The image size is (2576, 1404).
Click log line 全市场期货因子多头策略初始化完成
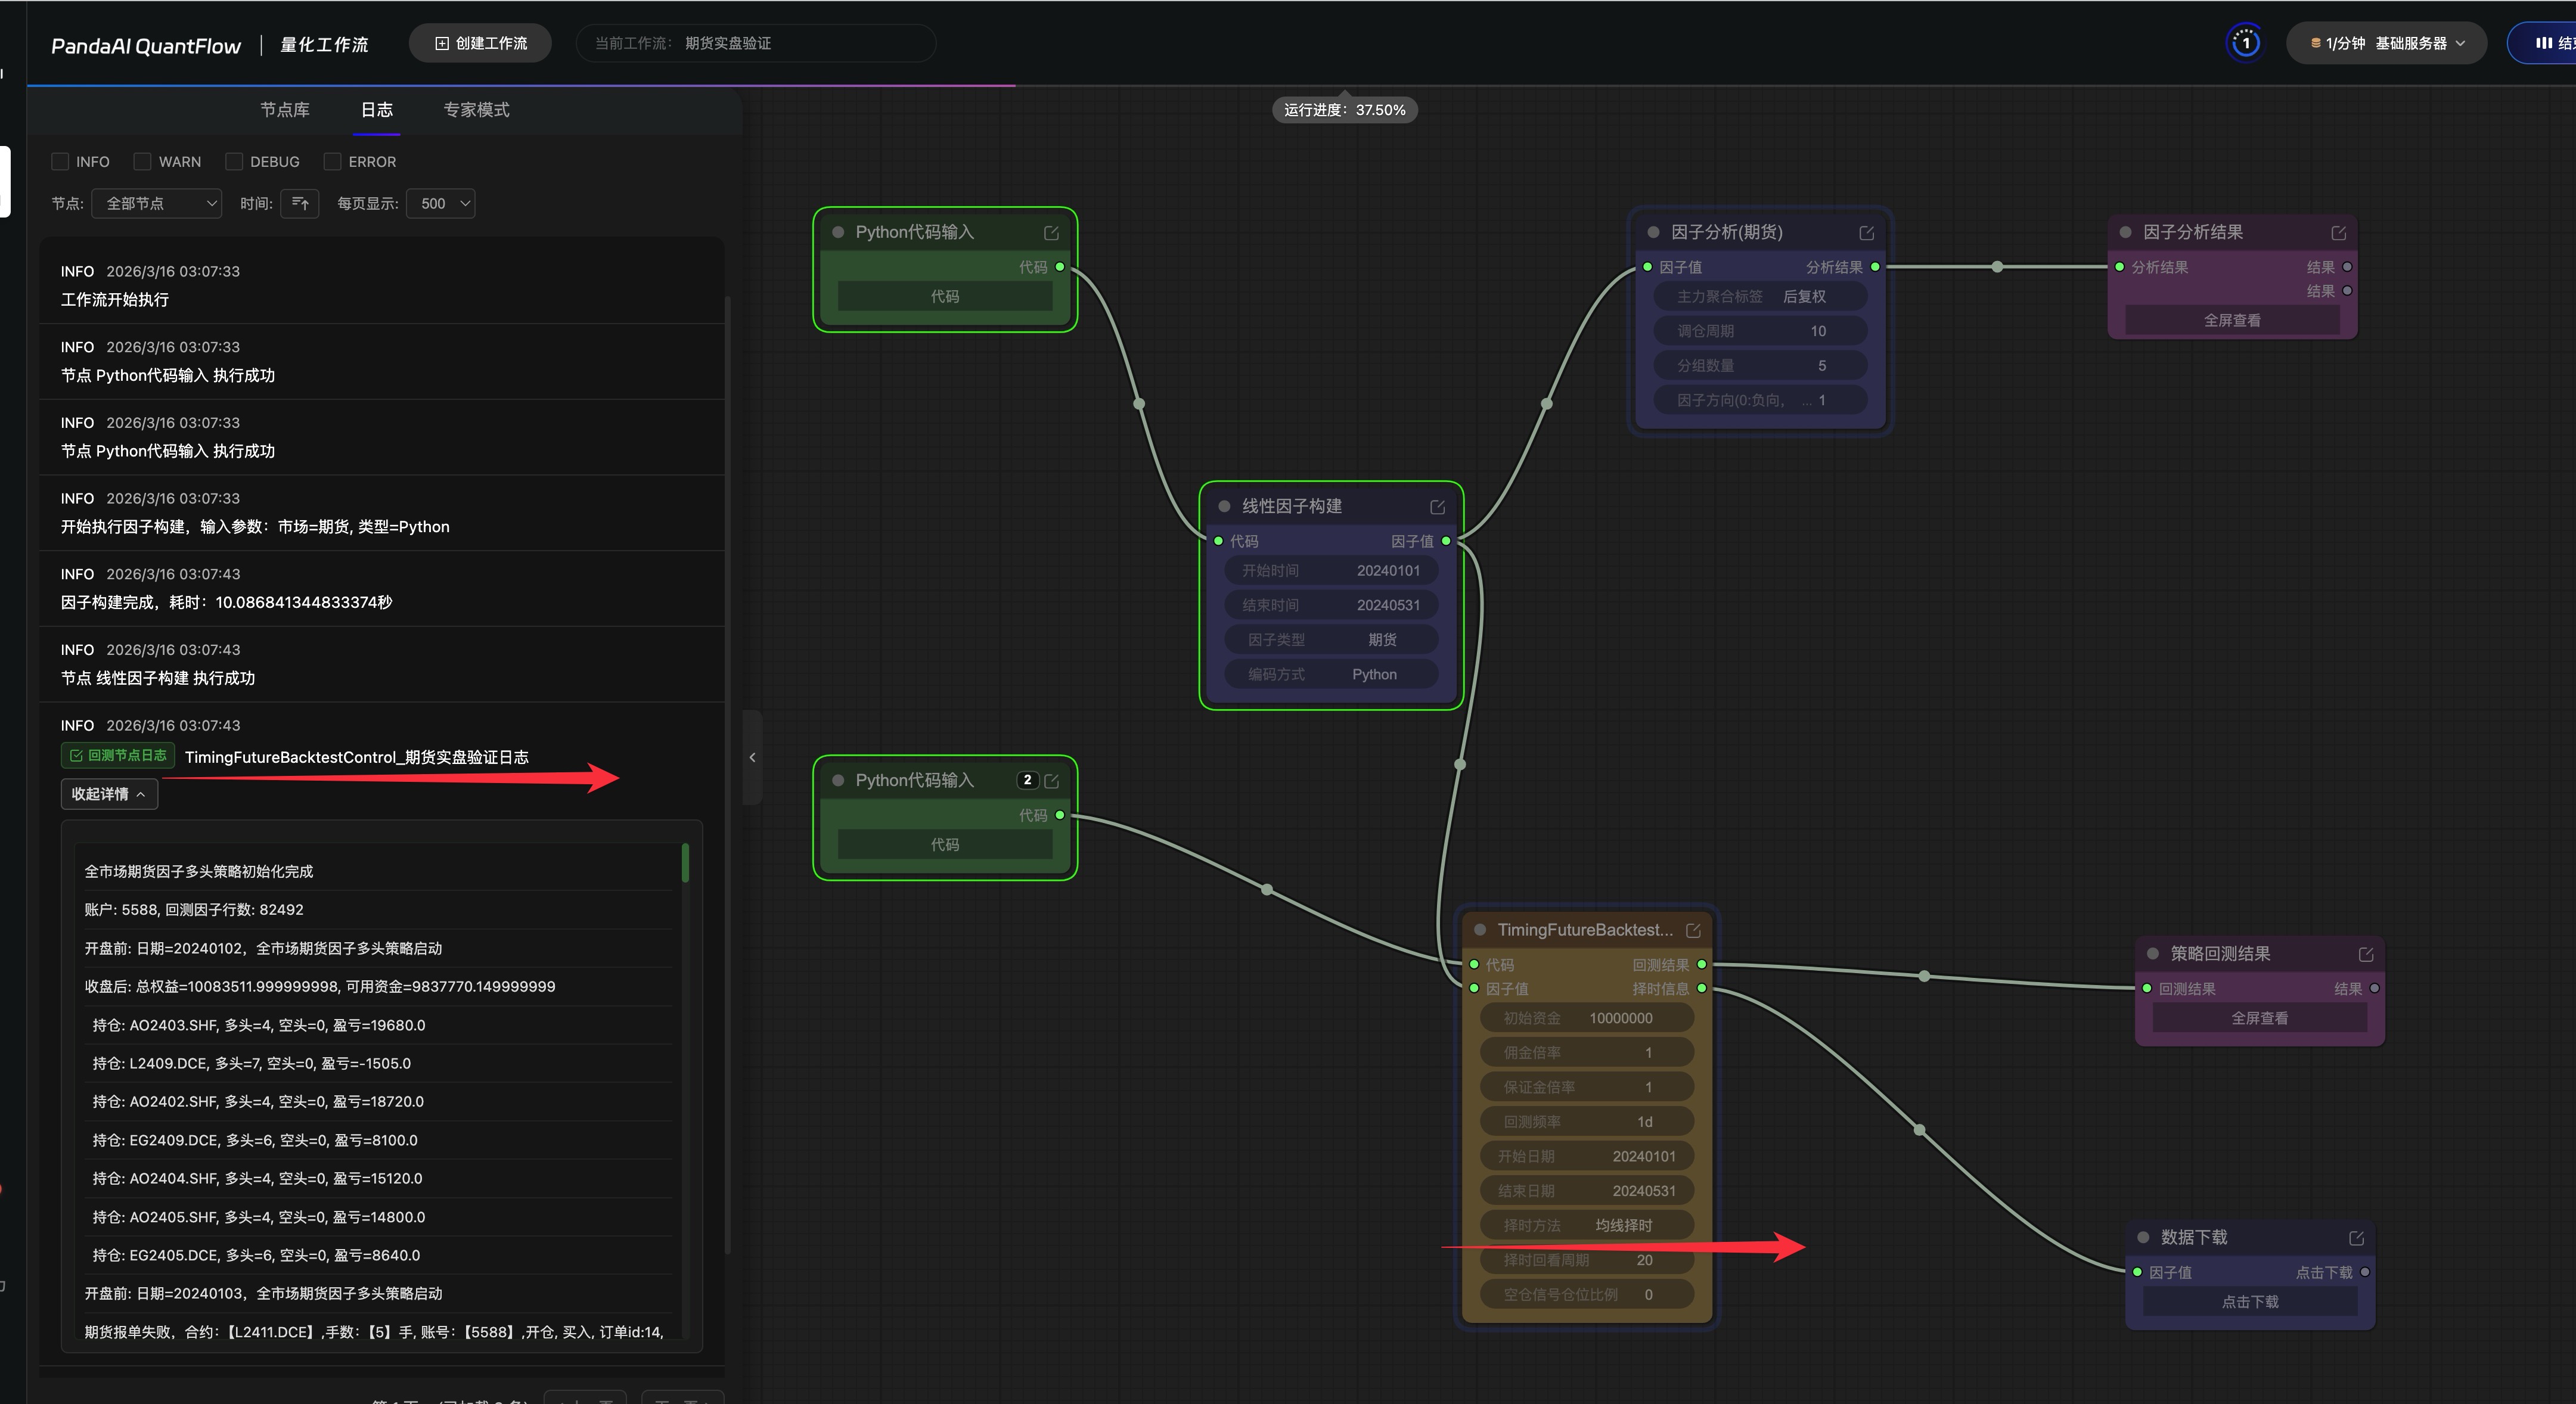(378, 872)
